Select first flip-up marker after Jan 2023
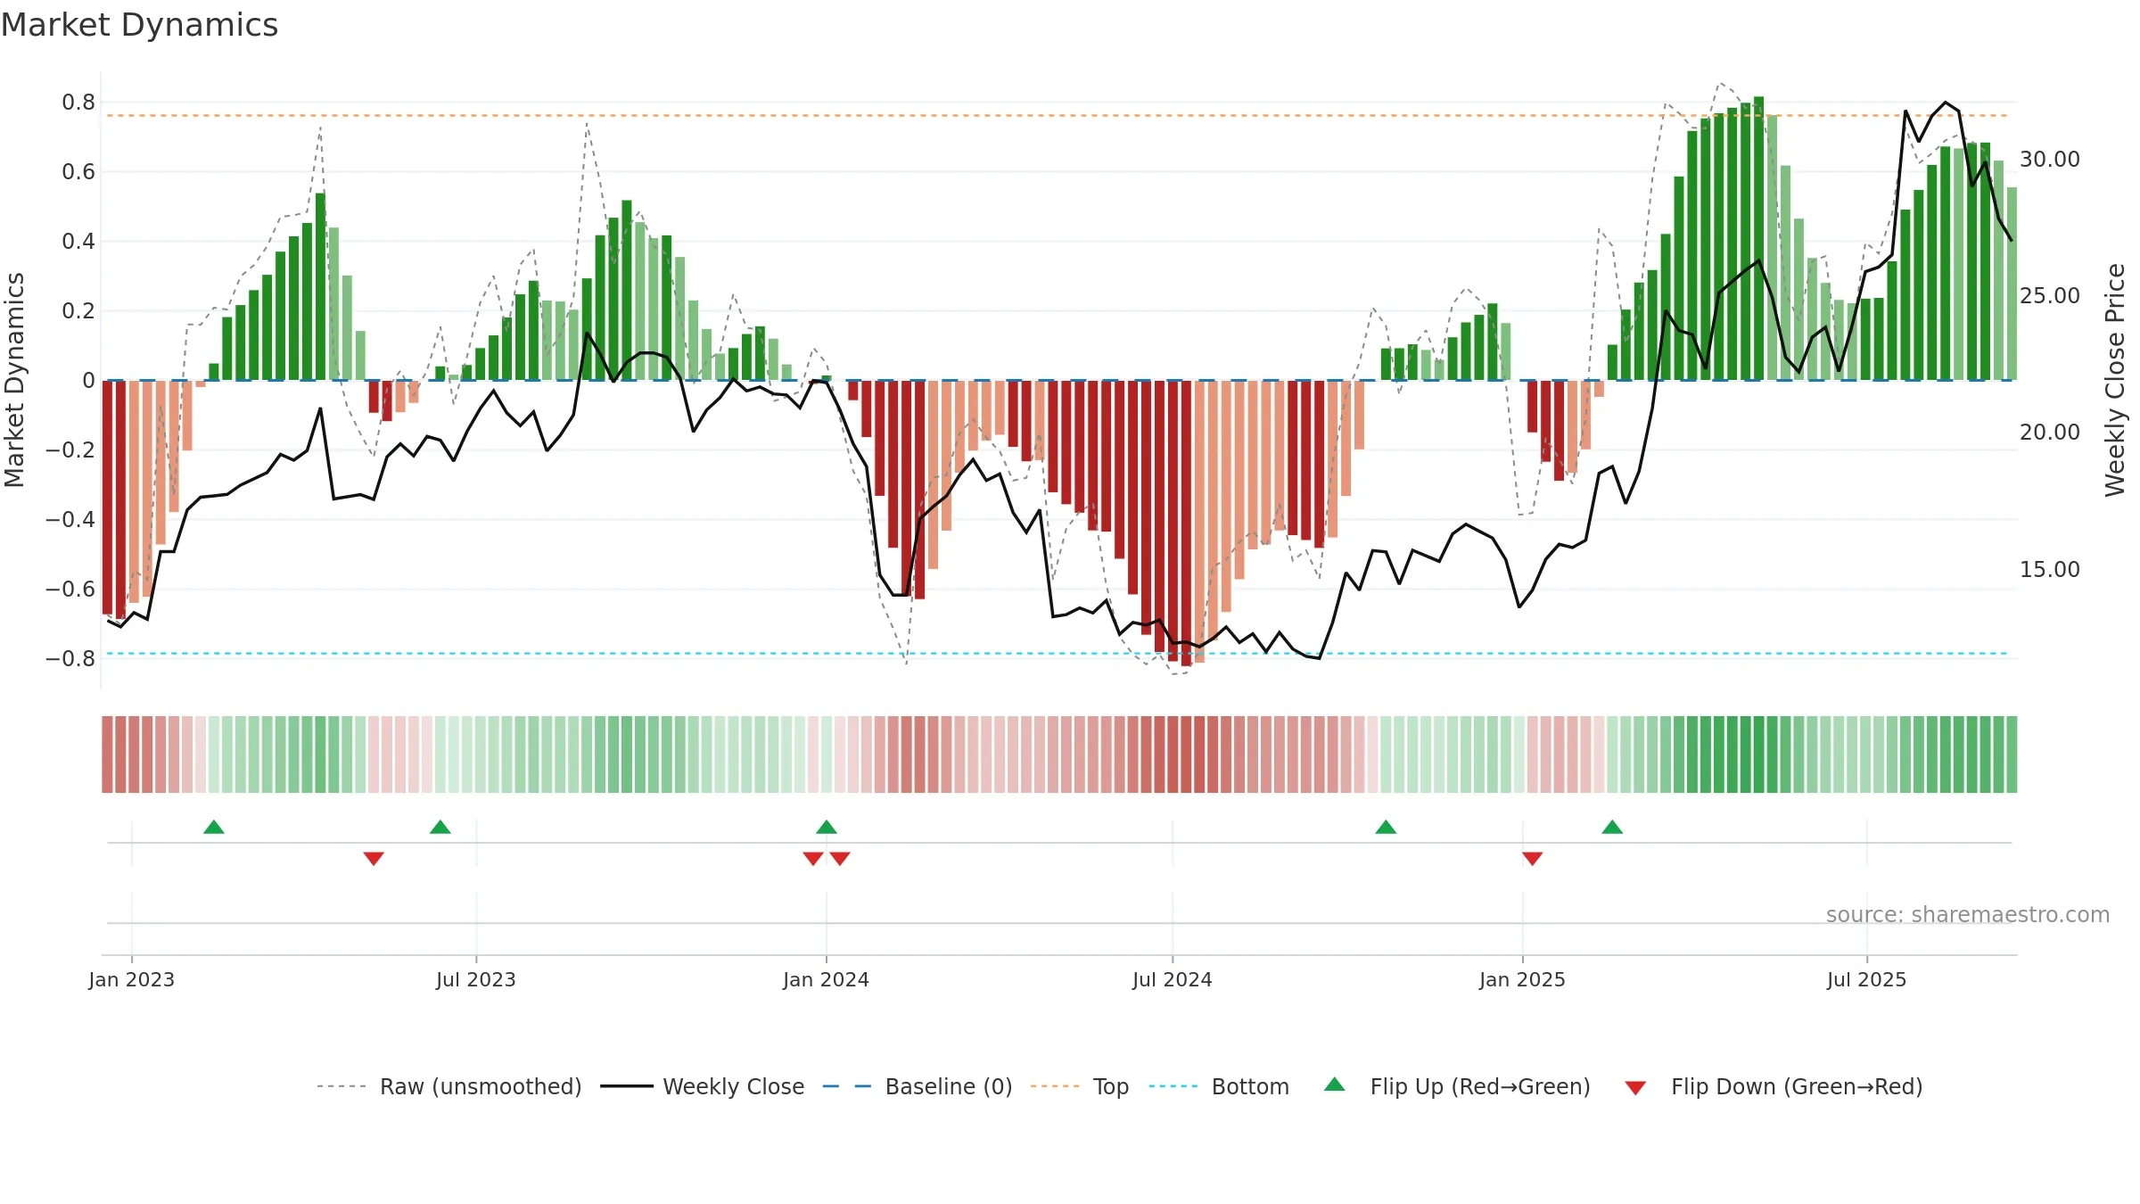The image size is (2140, 1204). click(214, 827)
